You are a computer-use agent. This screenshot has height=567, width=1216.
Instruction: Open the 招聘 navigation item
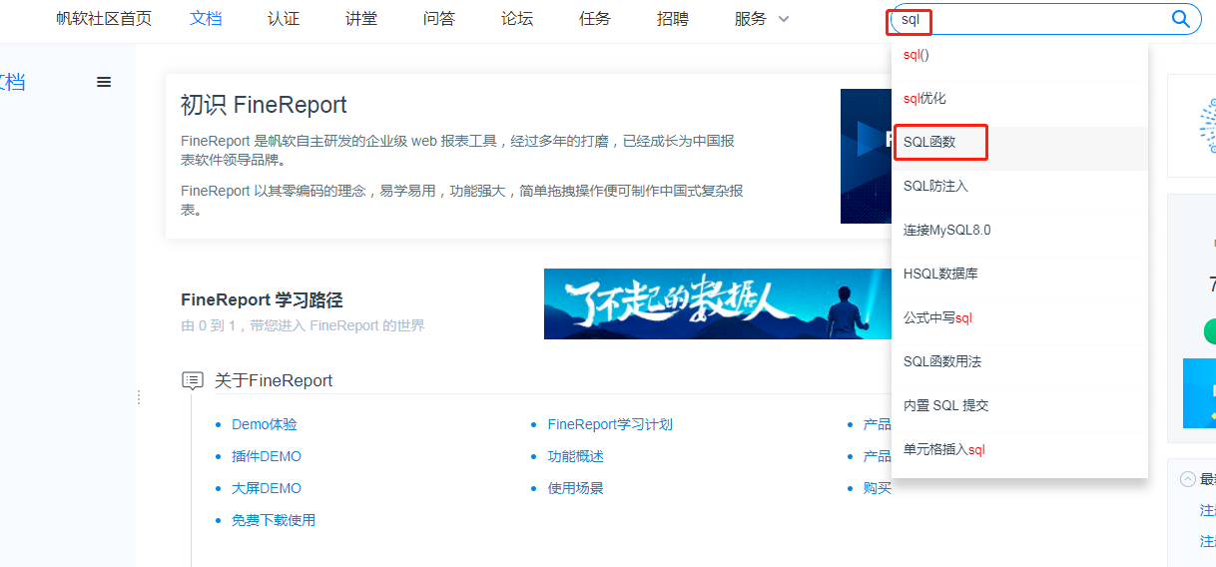point(673,19)
